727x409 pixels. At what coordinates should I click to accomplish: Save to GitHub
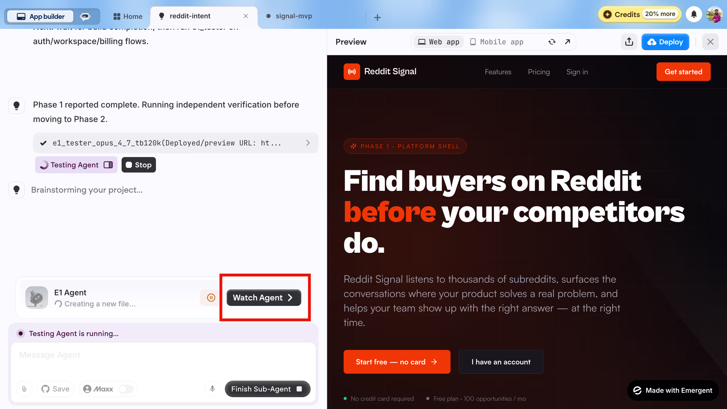[x=55, y=389]
